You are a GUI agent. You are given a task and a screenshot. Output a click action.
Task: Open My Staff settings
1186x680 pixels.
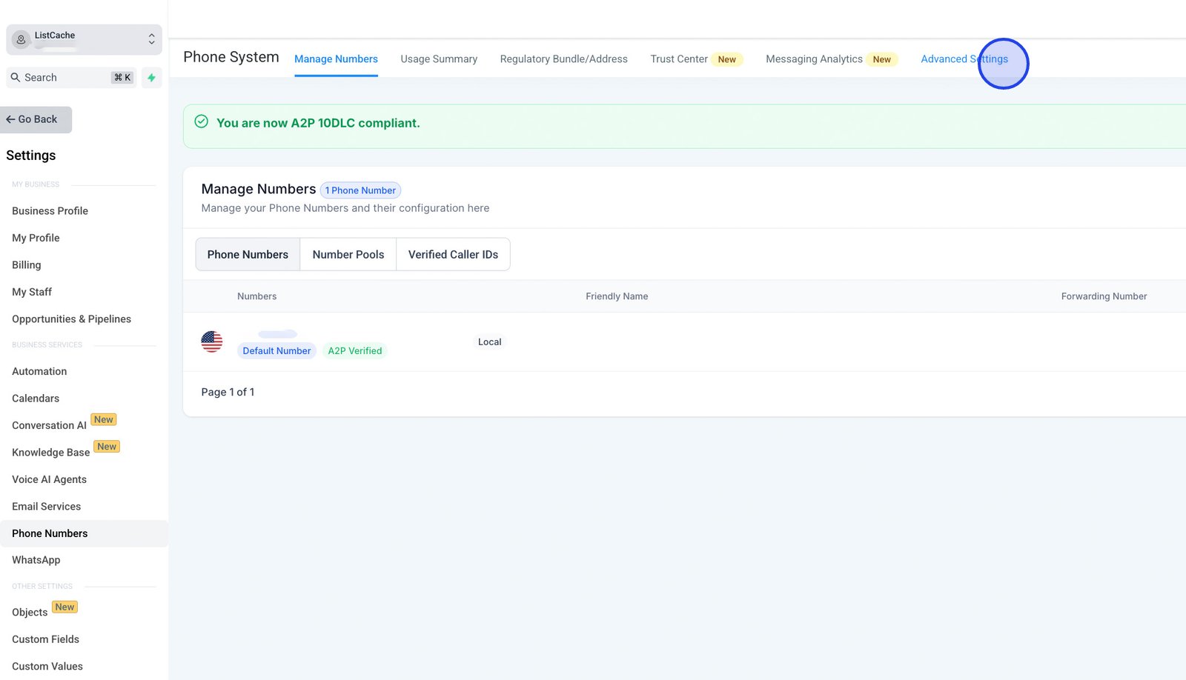(32, 292)
